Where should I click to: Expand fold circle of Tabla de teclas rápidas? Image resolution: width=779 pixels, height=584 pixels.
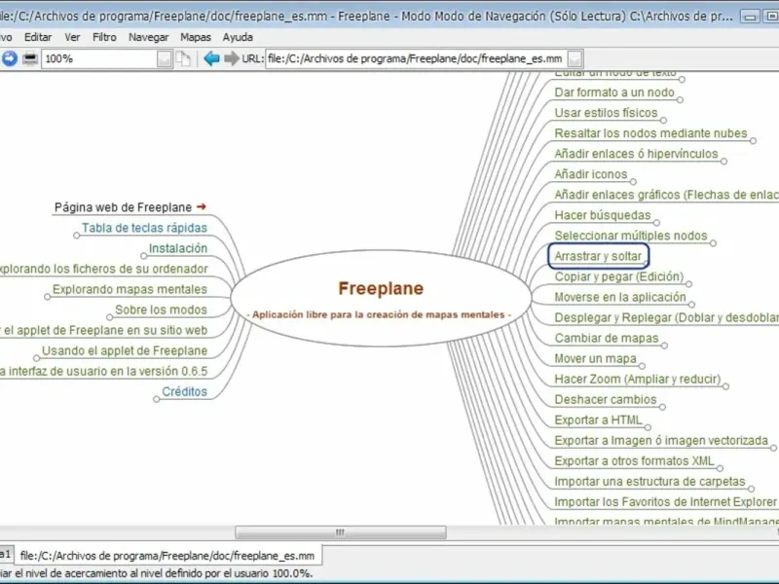click(x=77, y=236)
